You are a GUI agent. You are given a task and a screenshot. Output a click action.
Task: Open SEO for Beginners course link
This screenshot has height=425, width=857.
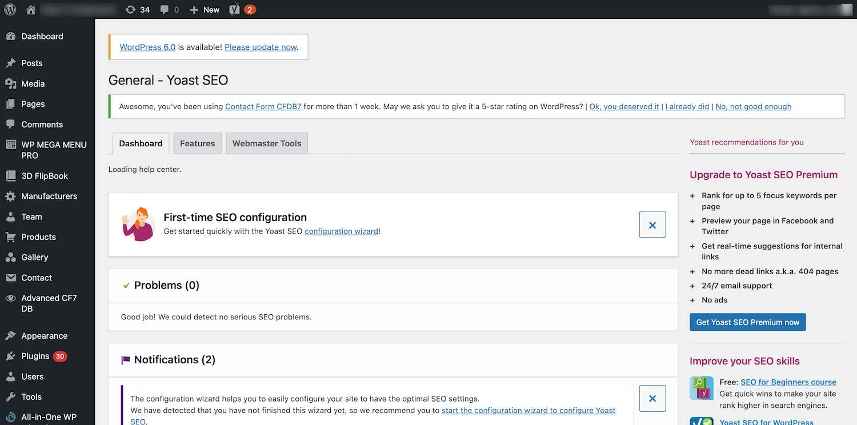tap(788, 382)
